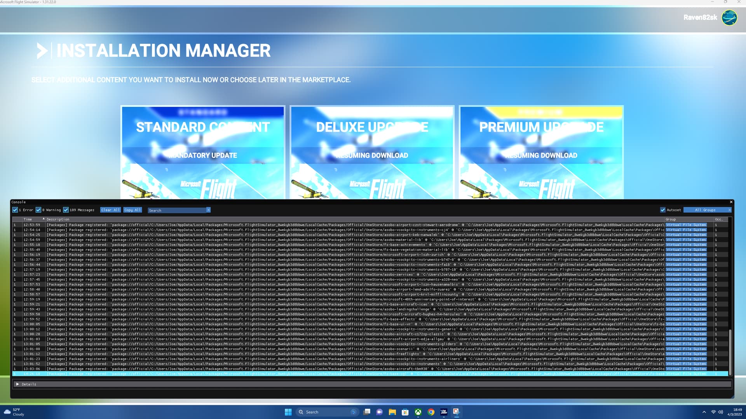
Task: Toggle the Warning filter checkbox
Action: 38,210
